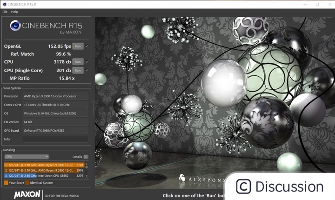Click the CB Version 64 Bit field

[55, 122]
